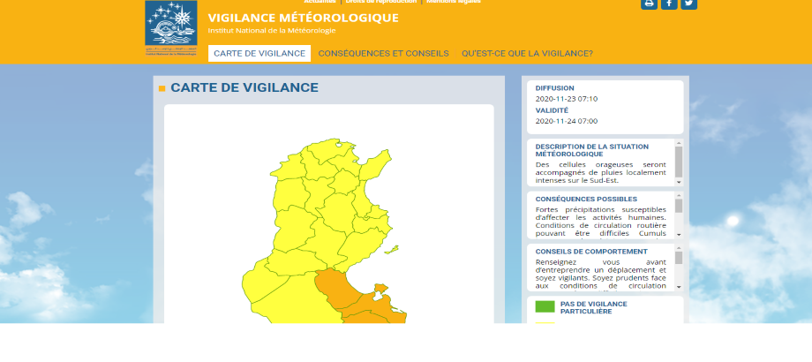Image resolution: width=812 pixels, height=362 pixels.
Task: Click the Institut National de la Météorologie logo
Action: (172, 28)
